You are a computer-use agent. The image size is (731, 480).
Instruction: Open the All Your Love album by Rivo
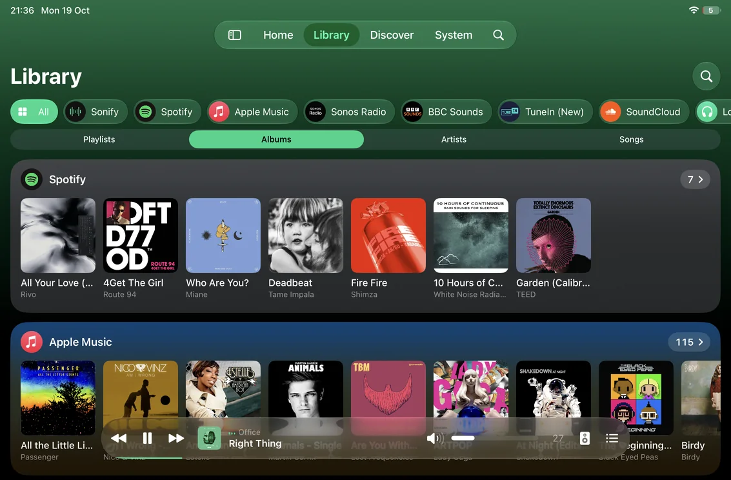pyautogui.click(x=58, y=235)
